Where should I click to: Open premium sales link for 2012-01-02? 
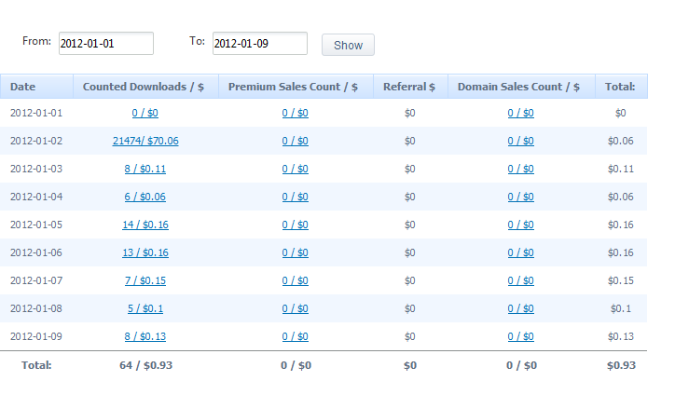click(x=296, y=141)
